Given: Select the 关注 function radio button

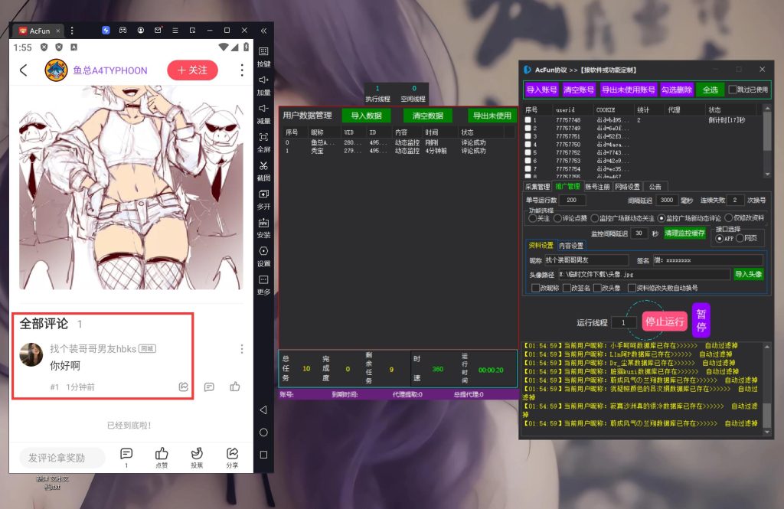Looking at the screenshot, I should [x=533, y=218].
